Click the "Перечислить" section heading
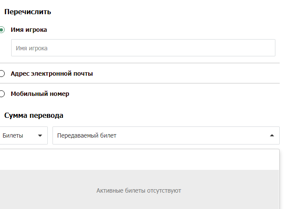284x209 pixels. tap(28, 12)
